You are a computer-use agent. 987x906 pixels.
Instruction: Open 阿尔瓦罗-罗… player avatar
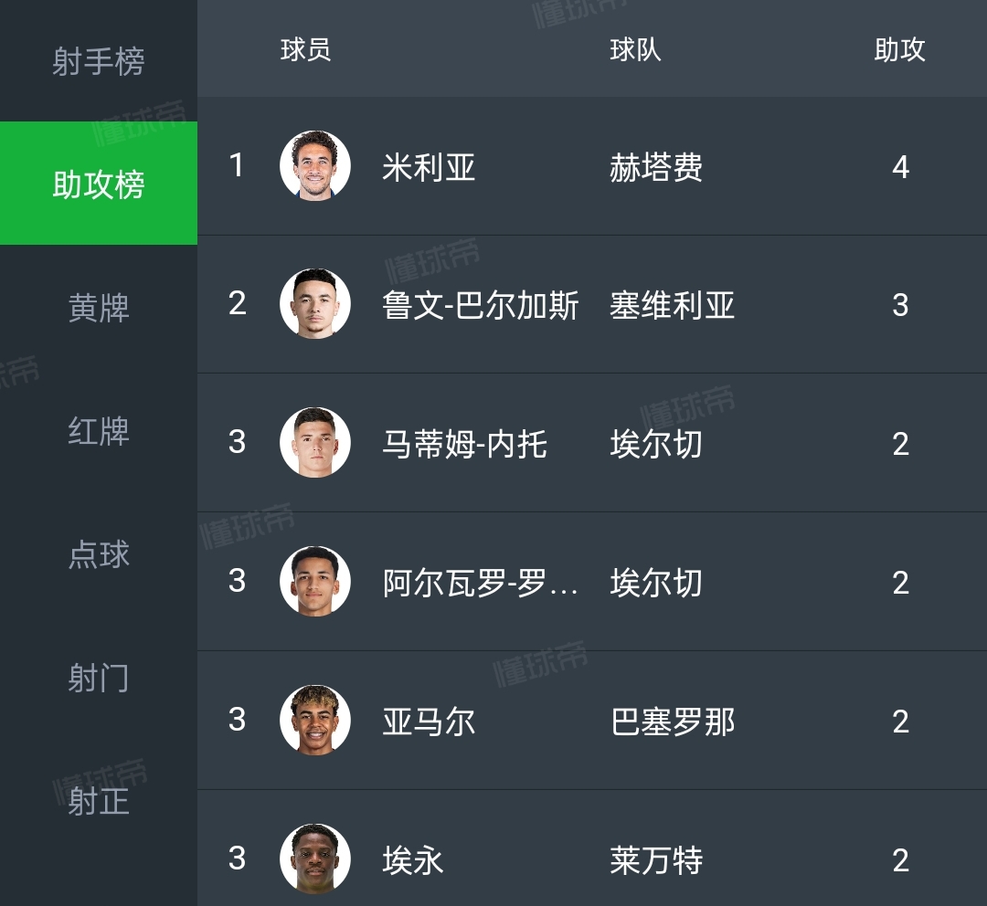(x=315, y=582)
